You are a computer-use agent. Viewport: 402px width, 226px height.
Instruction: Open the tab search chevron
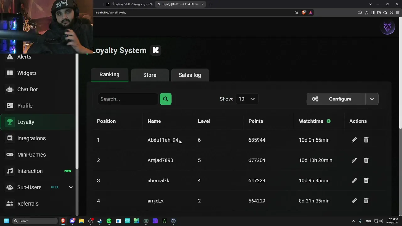coord(370,4)
